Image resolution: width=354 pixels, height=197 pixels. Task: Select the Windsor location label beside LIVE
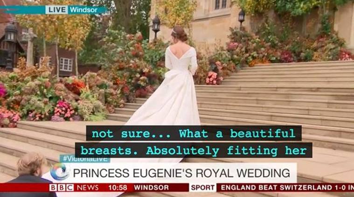[83, 10]
